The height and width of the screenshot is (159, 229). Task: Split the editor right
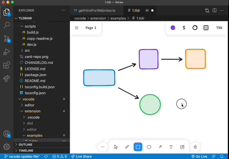(215, 10)
